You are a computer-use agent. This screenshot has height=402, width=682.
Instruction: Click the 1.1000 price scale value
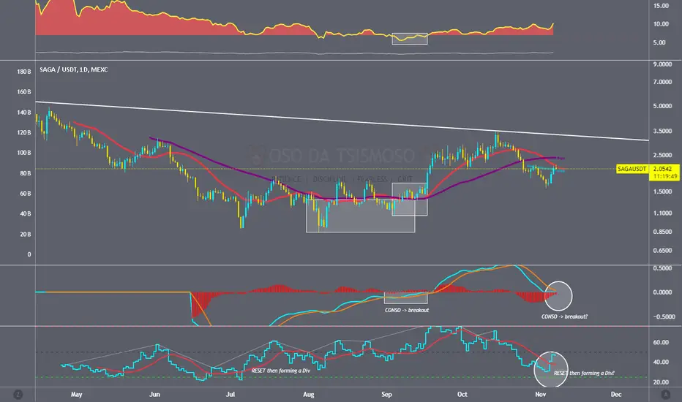pos(662,213)
